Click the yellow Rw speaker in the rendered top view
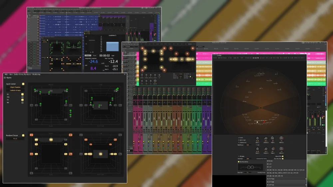Screen dimensions: 333x187 pyautogui.click(x=66, y=144)
